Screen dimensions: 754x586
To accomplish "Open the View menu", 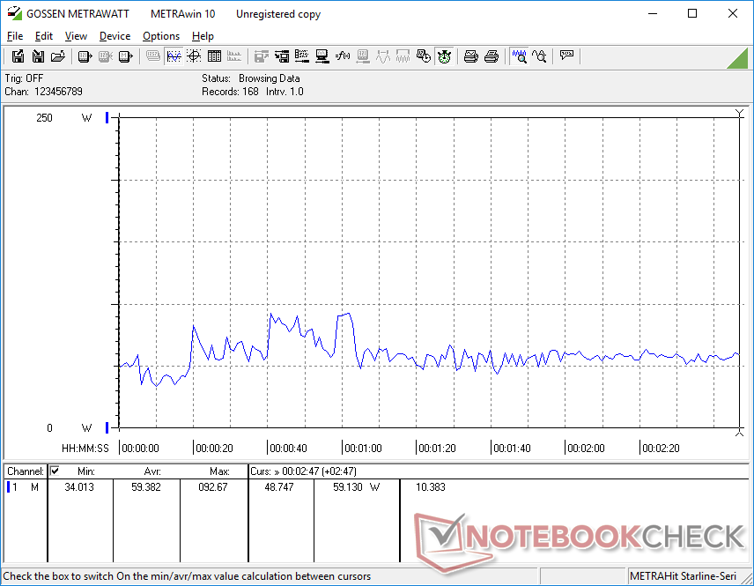I will (76, 36).
